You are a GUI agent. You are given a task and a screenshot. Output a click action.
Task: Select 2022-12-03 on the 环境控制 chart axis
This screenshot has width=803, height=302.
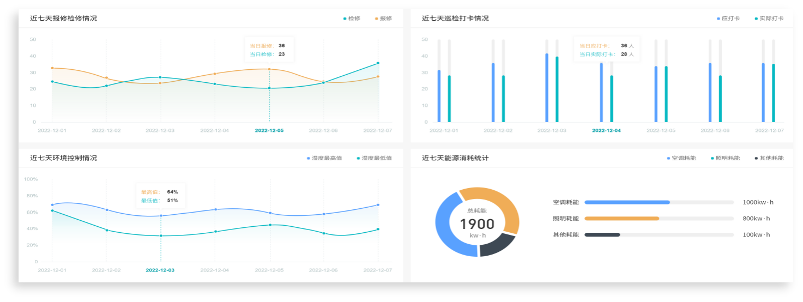[x=160, y=270]
